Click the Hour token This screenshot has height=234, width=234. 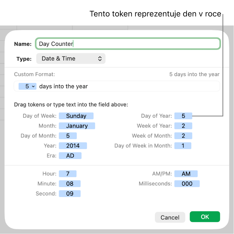click(x=68, y=174)
